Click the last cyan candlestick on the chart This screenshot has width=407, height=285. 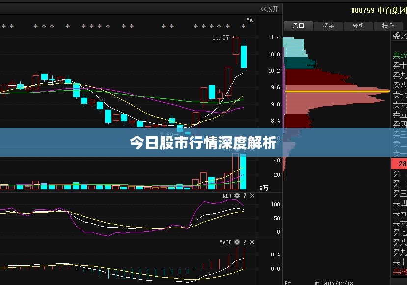pyautogui.click(x=244, y=57)
